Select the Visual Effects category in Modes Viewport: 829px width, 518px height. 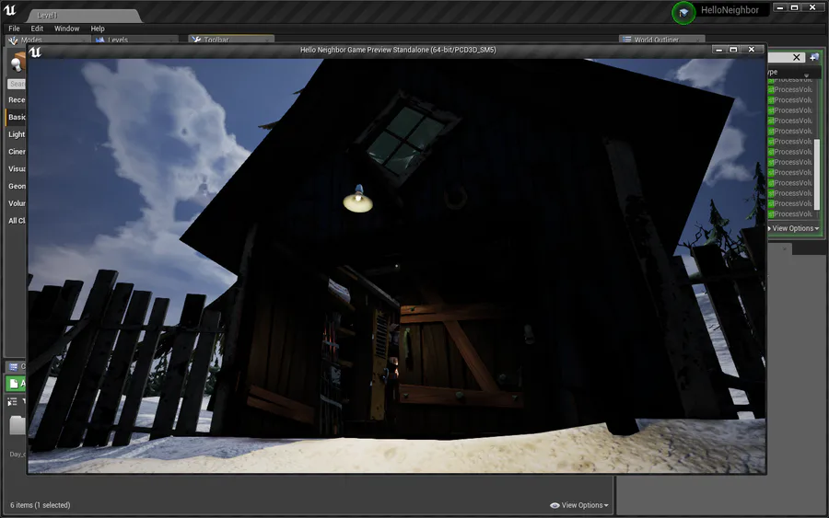point(16,169)
